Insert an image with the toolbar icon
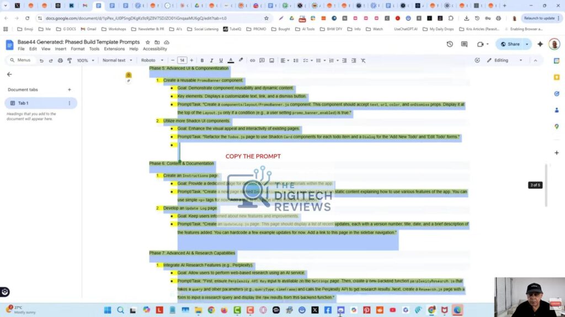Screen dimensions: 565x317 click(271, 61)
